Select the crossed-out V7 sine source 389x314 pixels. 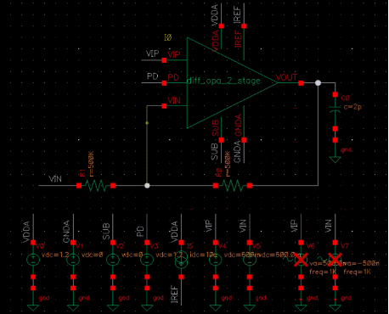click(x=335, y=260)
